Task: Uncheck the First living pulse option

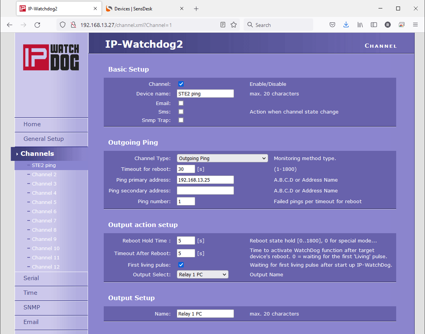Action: (x=181, y=265)
